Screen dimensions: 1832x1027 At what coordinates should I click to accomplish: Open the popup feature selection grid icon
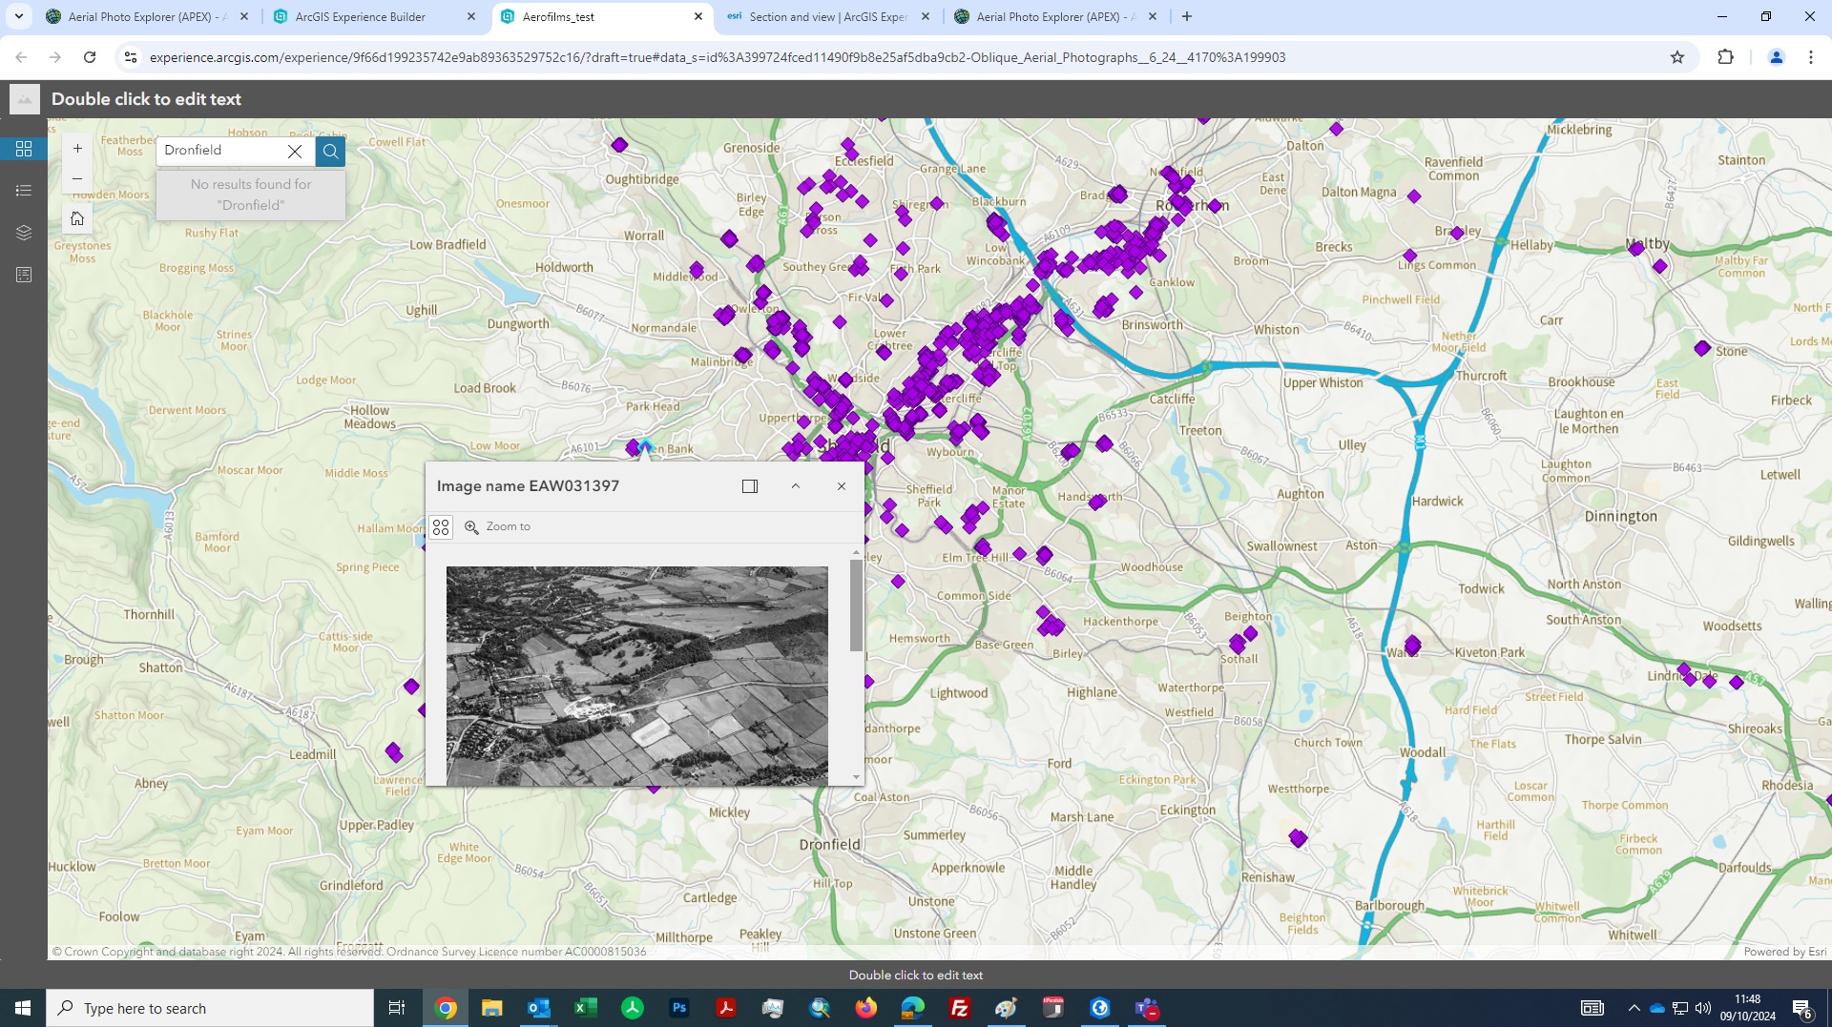click(x=441, y=526)
